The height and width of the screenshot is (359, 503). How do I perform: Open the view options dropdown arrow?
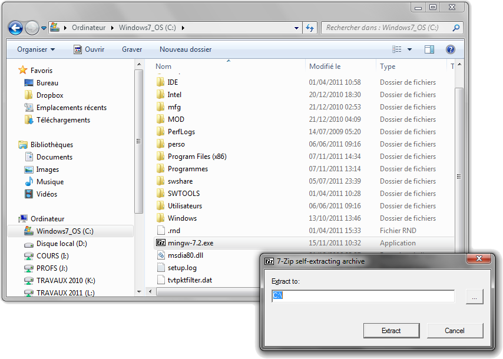410,49
